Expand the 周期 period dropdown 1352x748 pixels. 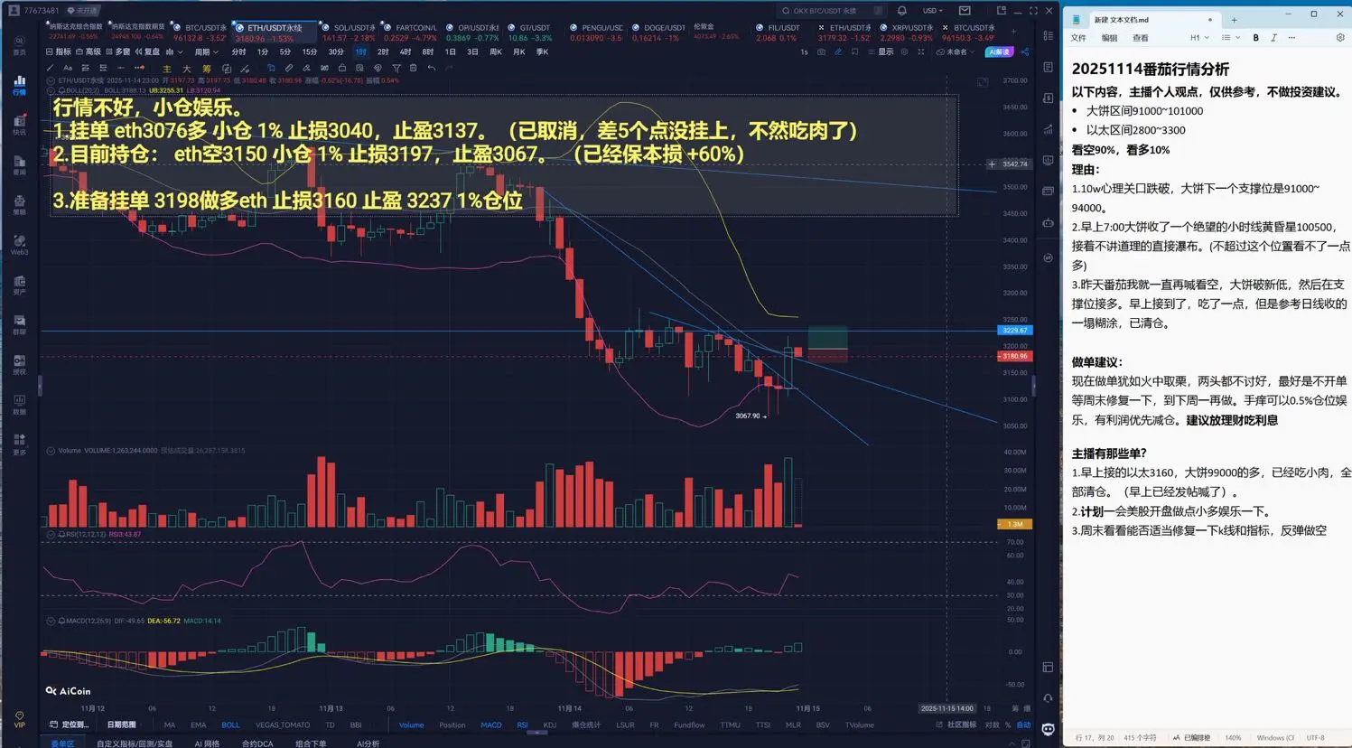point(206,51)
